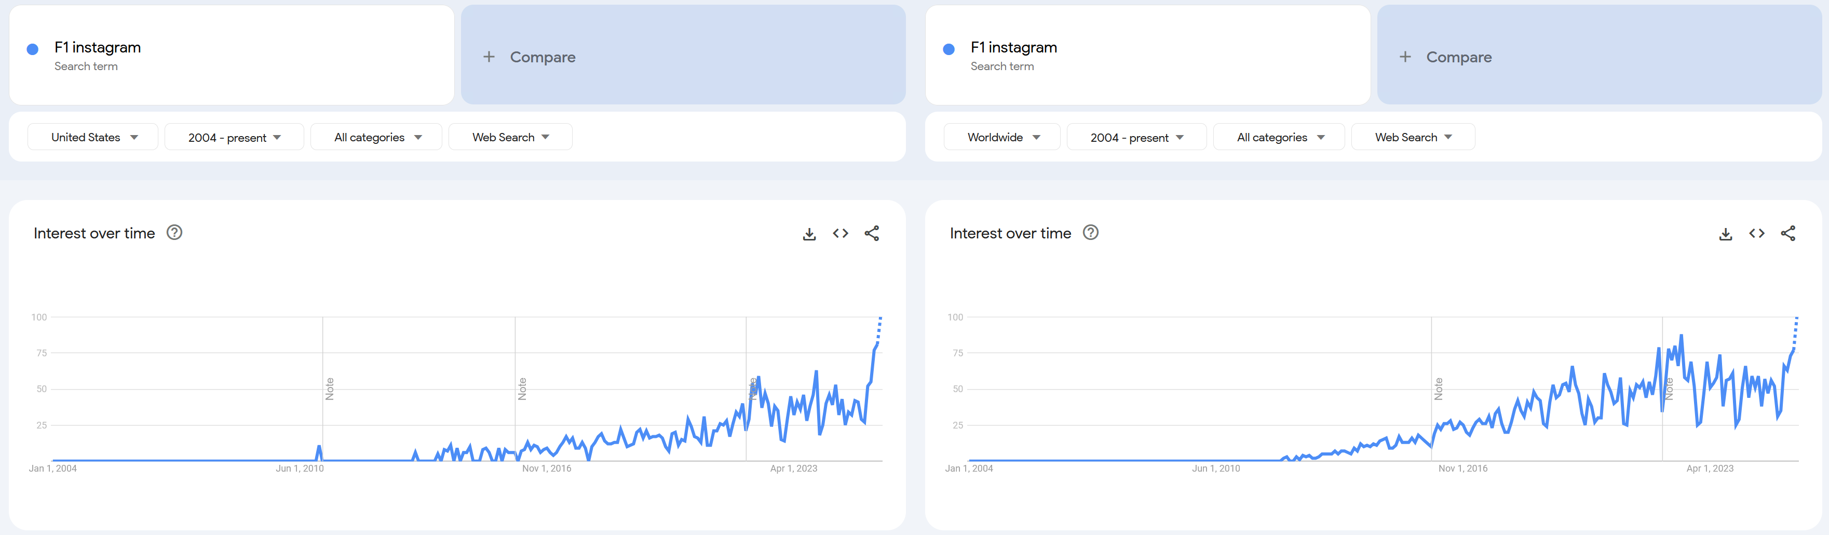Click 'Jan 1, 2004' label on right chart
Screen dimensions: 1829x535
(969, 468)
